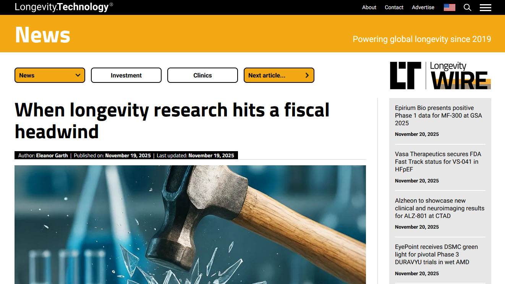Open the News dropdown chevron
Screen dimensions: 505x284
pos(78,75)
